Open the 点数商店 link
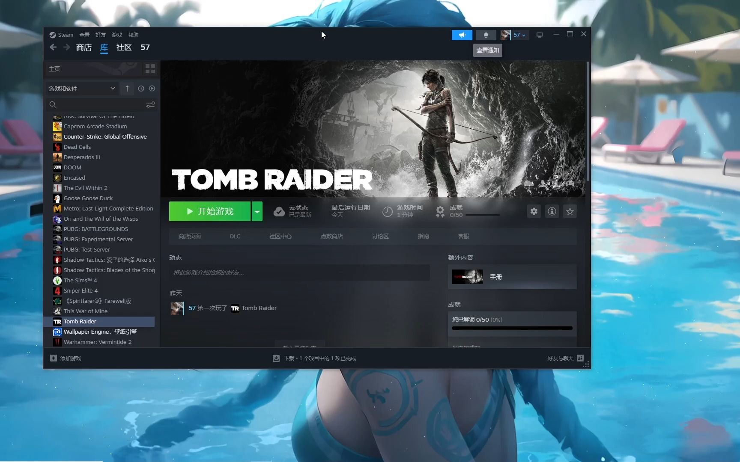The height and width of the screenshot is (462, 740). tap(331, 236)
